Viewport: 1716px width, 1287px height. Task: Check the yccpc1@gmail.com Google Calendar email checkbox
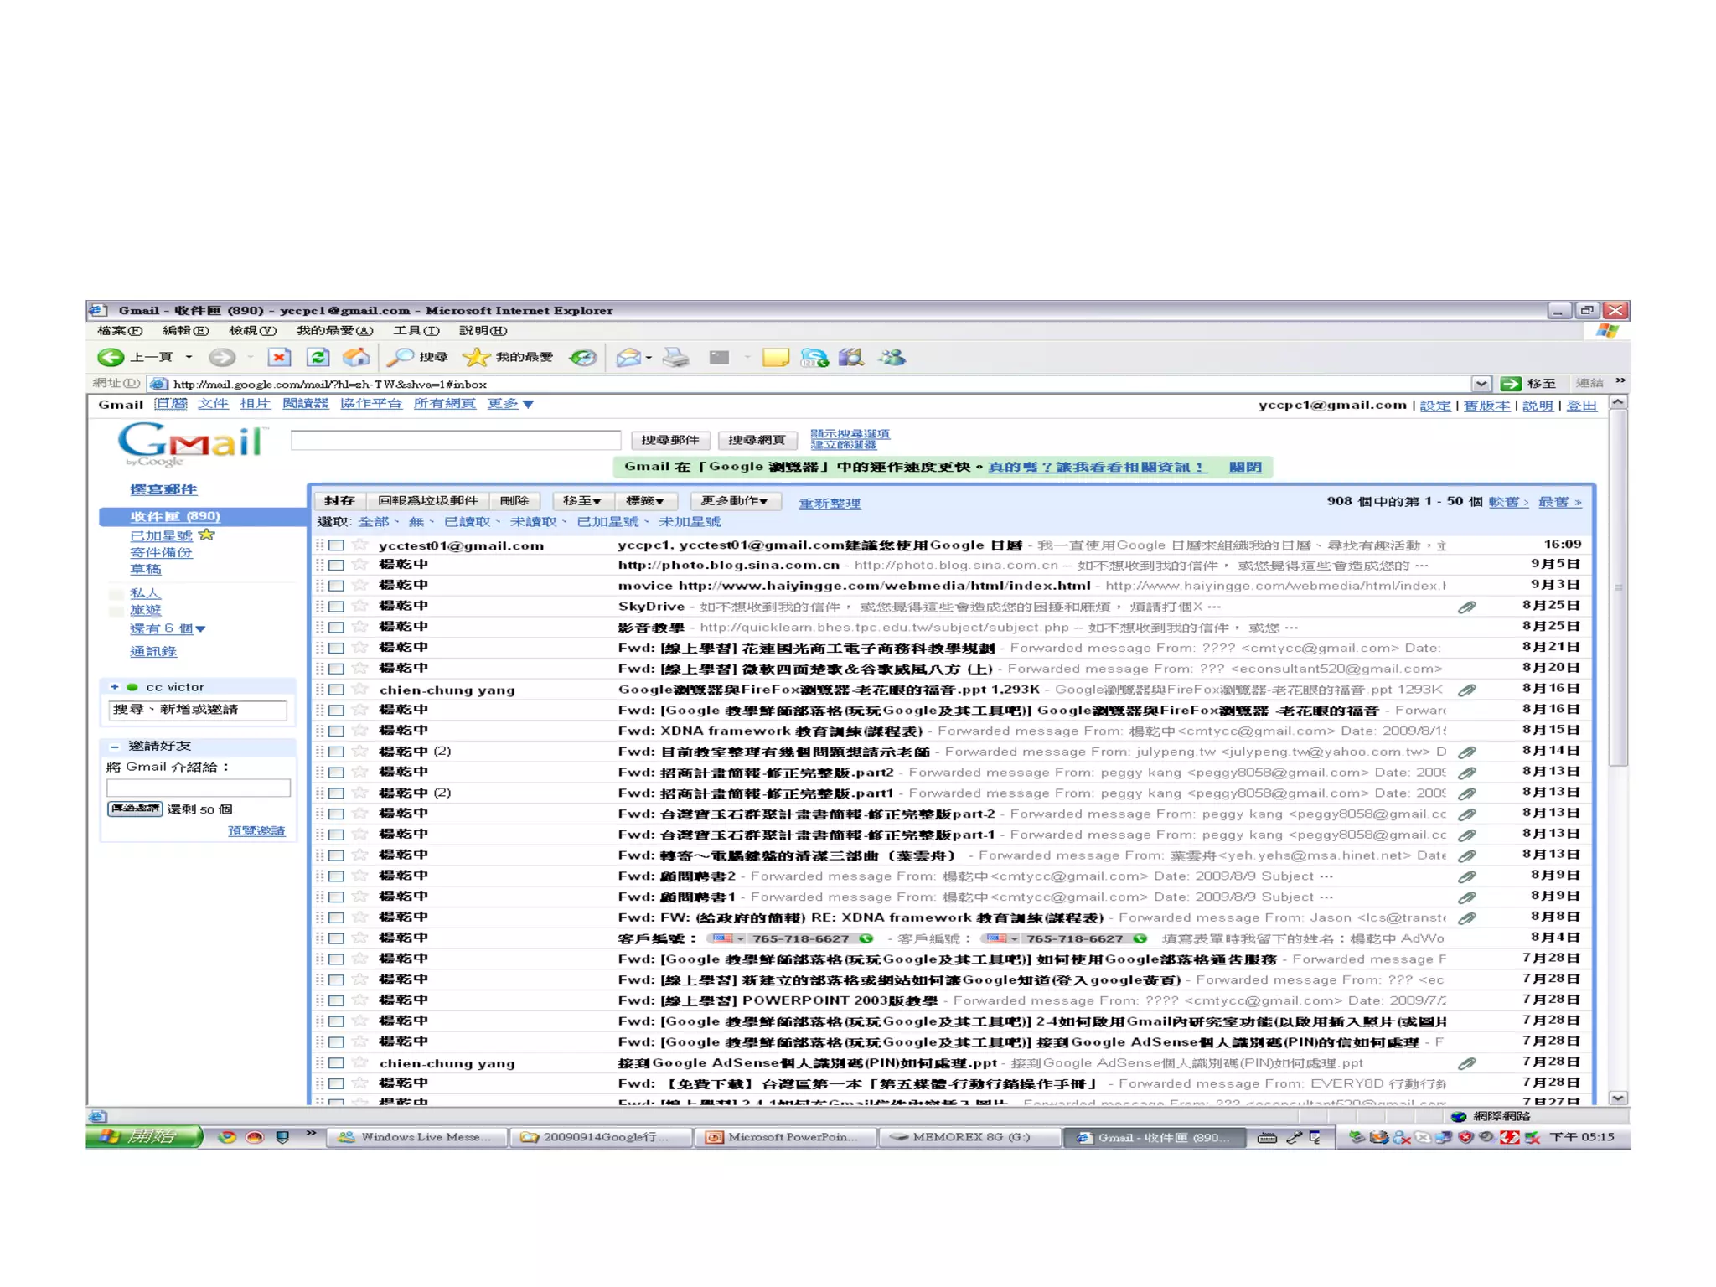336,545
